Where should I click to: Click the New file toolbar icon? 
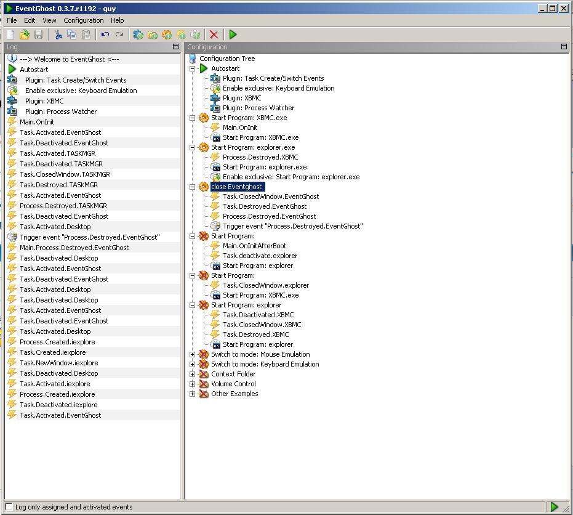(10, 34)
